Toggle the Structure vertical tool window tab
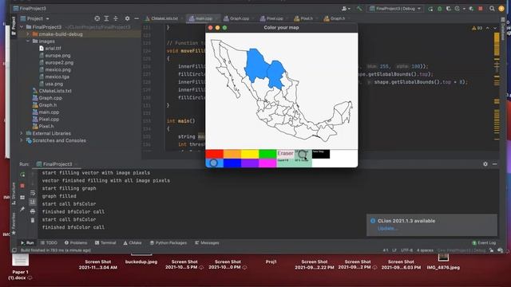The image size is (511, 287). tap(14, 194)
